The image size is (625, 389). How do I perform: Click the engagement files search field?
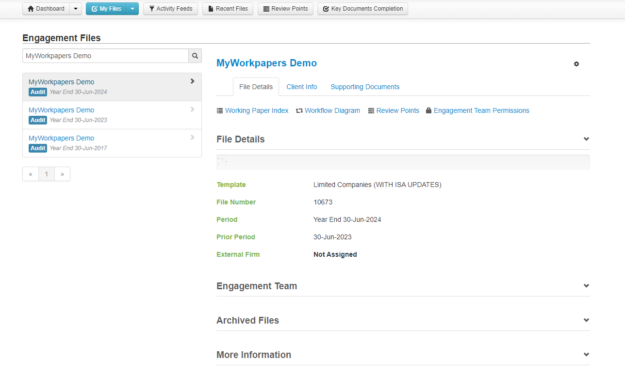click(105, 56)
